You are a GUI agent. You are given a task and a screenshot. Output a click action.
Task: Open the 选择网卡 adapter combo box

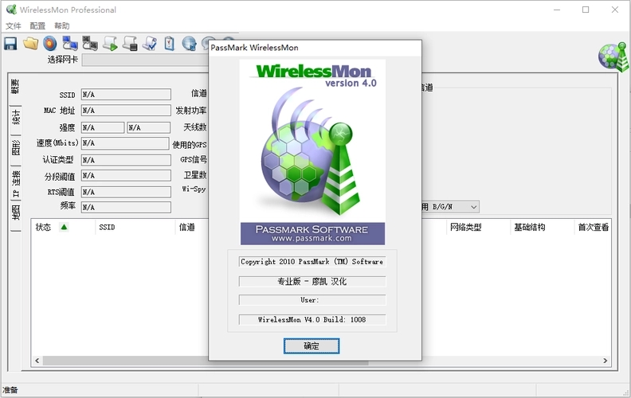(x=145, y=60)
